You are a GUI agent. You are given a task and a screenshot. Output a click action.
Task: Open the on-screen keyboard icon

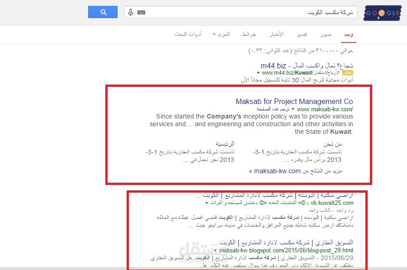point(141,12)
